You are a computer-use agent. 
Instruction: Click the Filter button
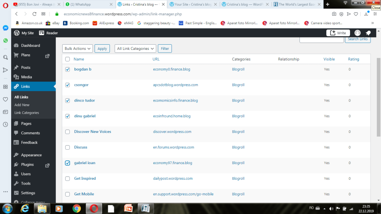165,48
